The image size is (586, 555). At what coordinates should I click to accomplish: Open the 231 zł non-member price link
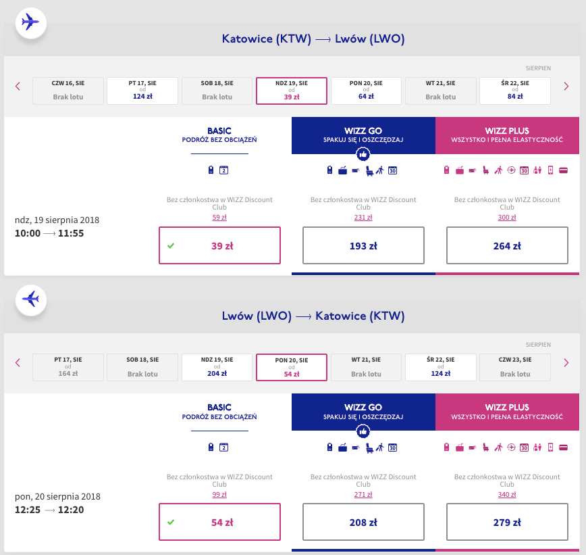tap(363, 218)
